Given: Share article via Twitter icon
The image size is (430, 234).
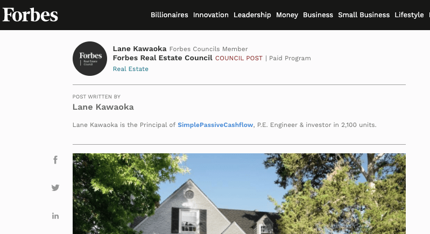Looking at the screenshot, I should tap(55, 188).
